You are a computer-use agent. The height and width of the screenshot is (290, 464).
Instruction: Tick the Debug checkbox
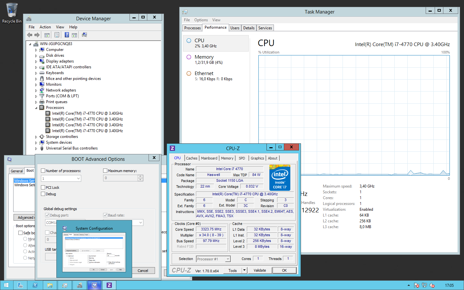43,194
